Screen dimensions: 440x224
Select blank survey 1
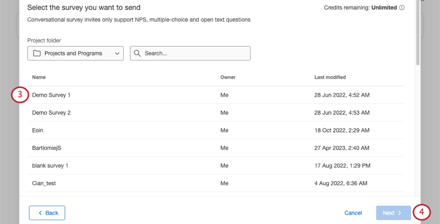(x=50, y=166)
